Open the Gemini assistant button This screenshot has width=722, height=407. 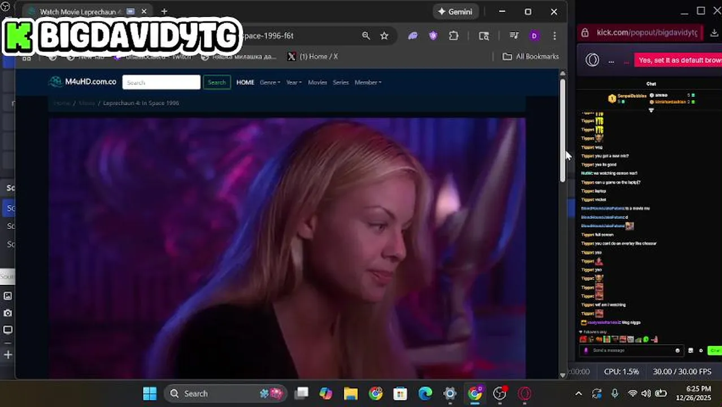(456, 11)
